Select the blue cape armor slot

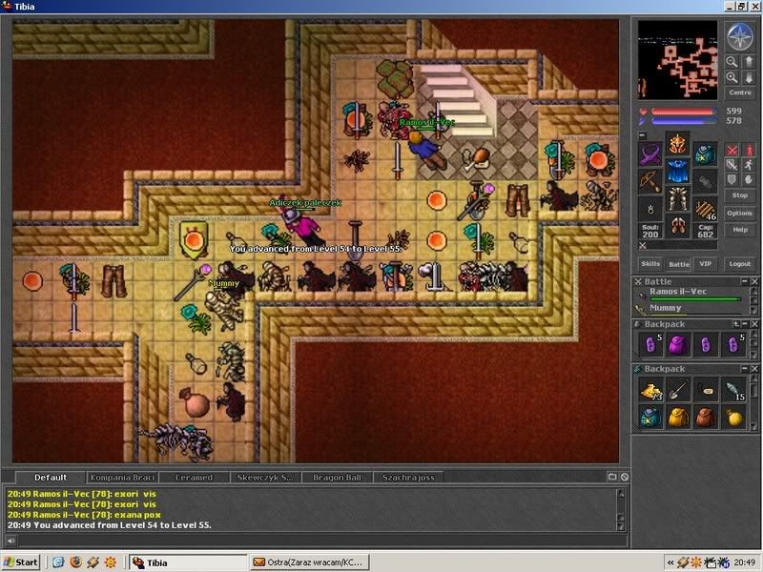point(677,172)
